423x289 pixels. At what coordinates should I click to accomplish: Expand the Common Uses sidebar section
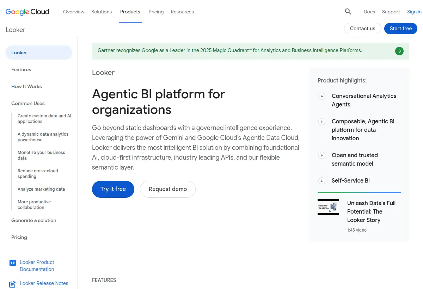click(x=28, y=103)
